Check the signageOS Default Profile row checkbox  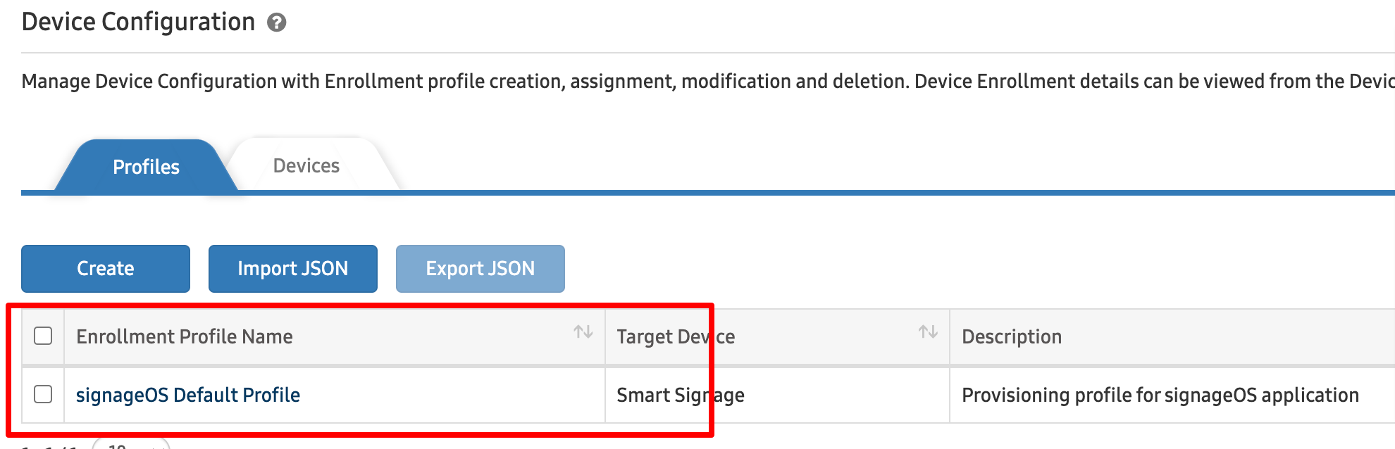43,394
